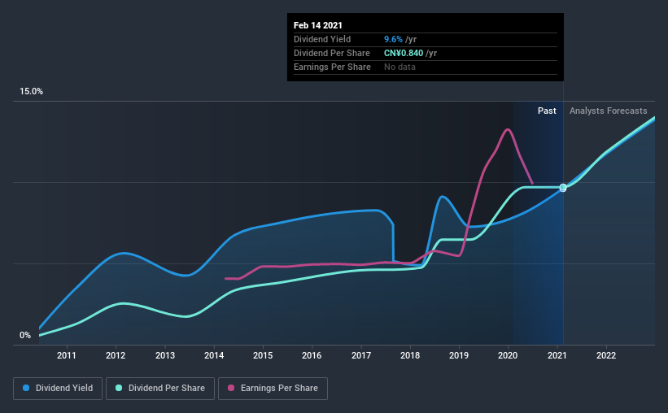Screen dimensions: 668x413
Task: Click the teal Dividend Per Share legend dot
Action: tap(119, 388)
